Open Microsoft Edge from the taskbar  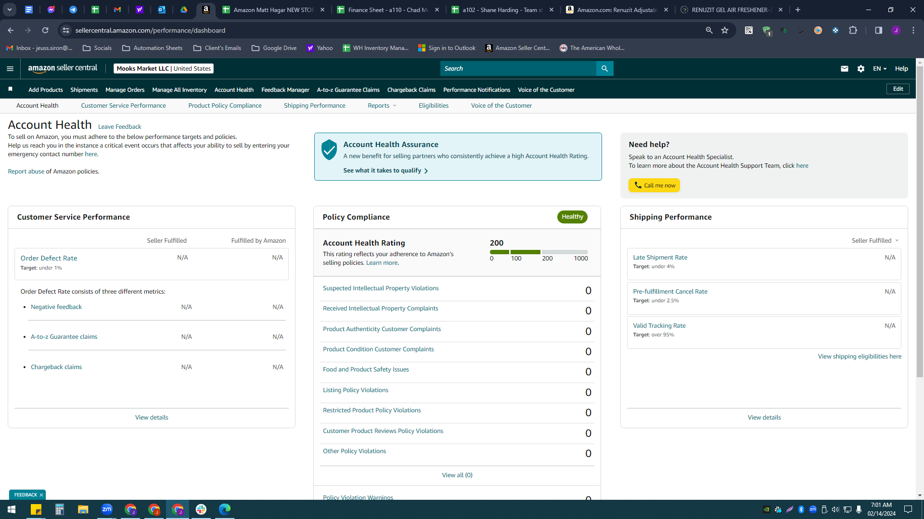pos(225,509)
